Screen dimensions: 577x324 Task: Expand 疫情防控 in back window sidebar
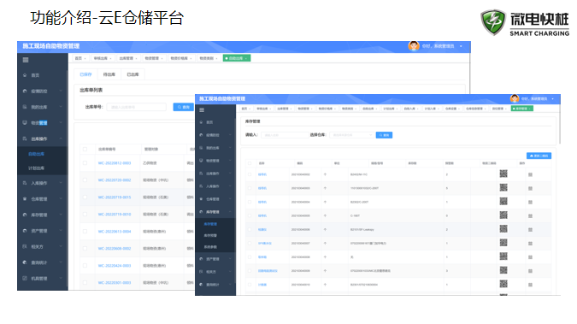pos(61,91)
